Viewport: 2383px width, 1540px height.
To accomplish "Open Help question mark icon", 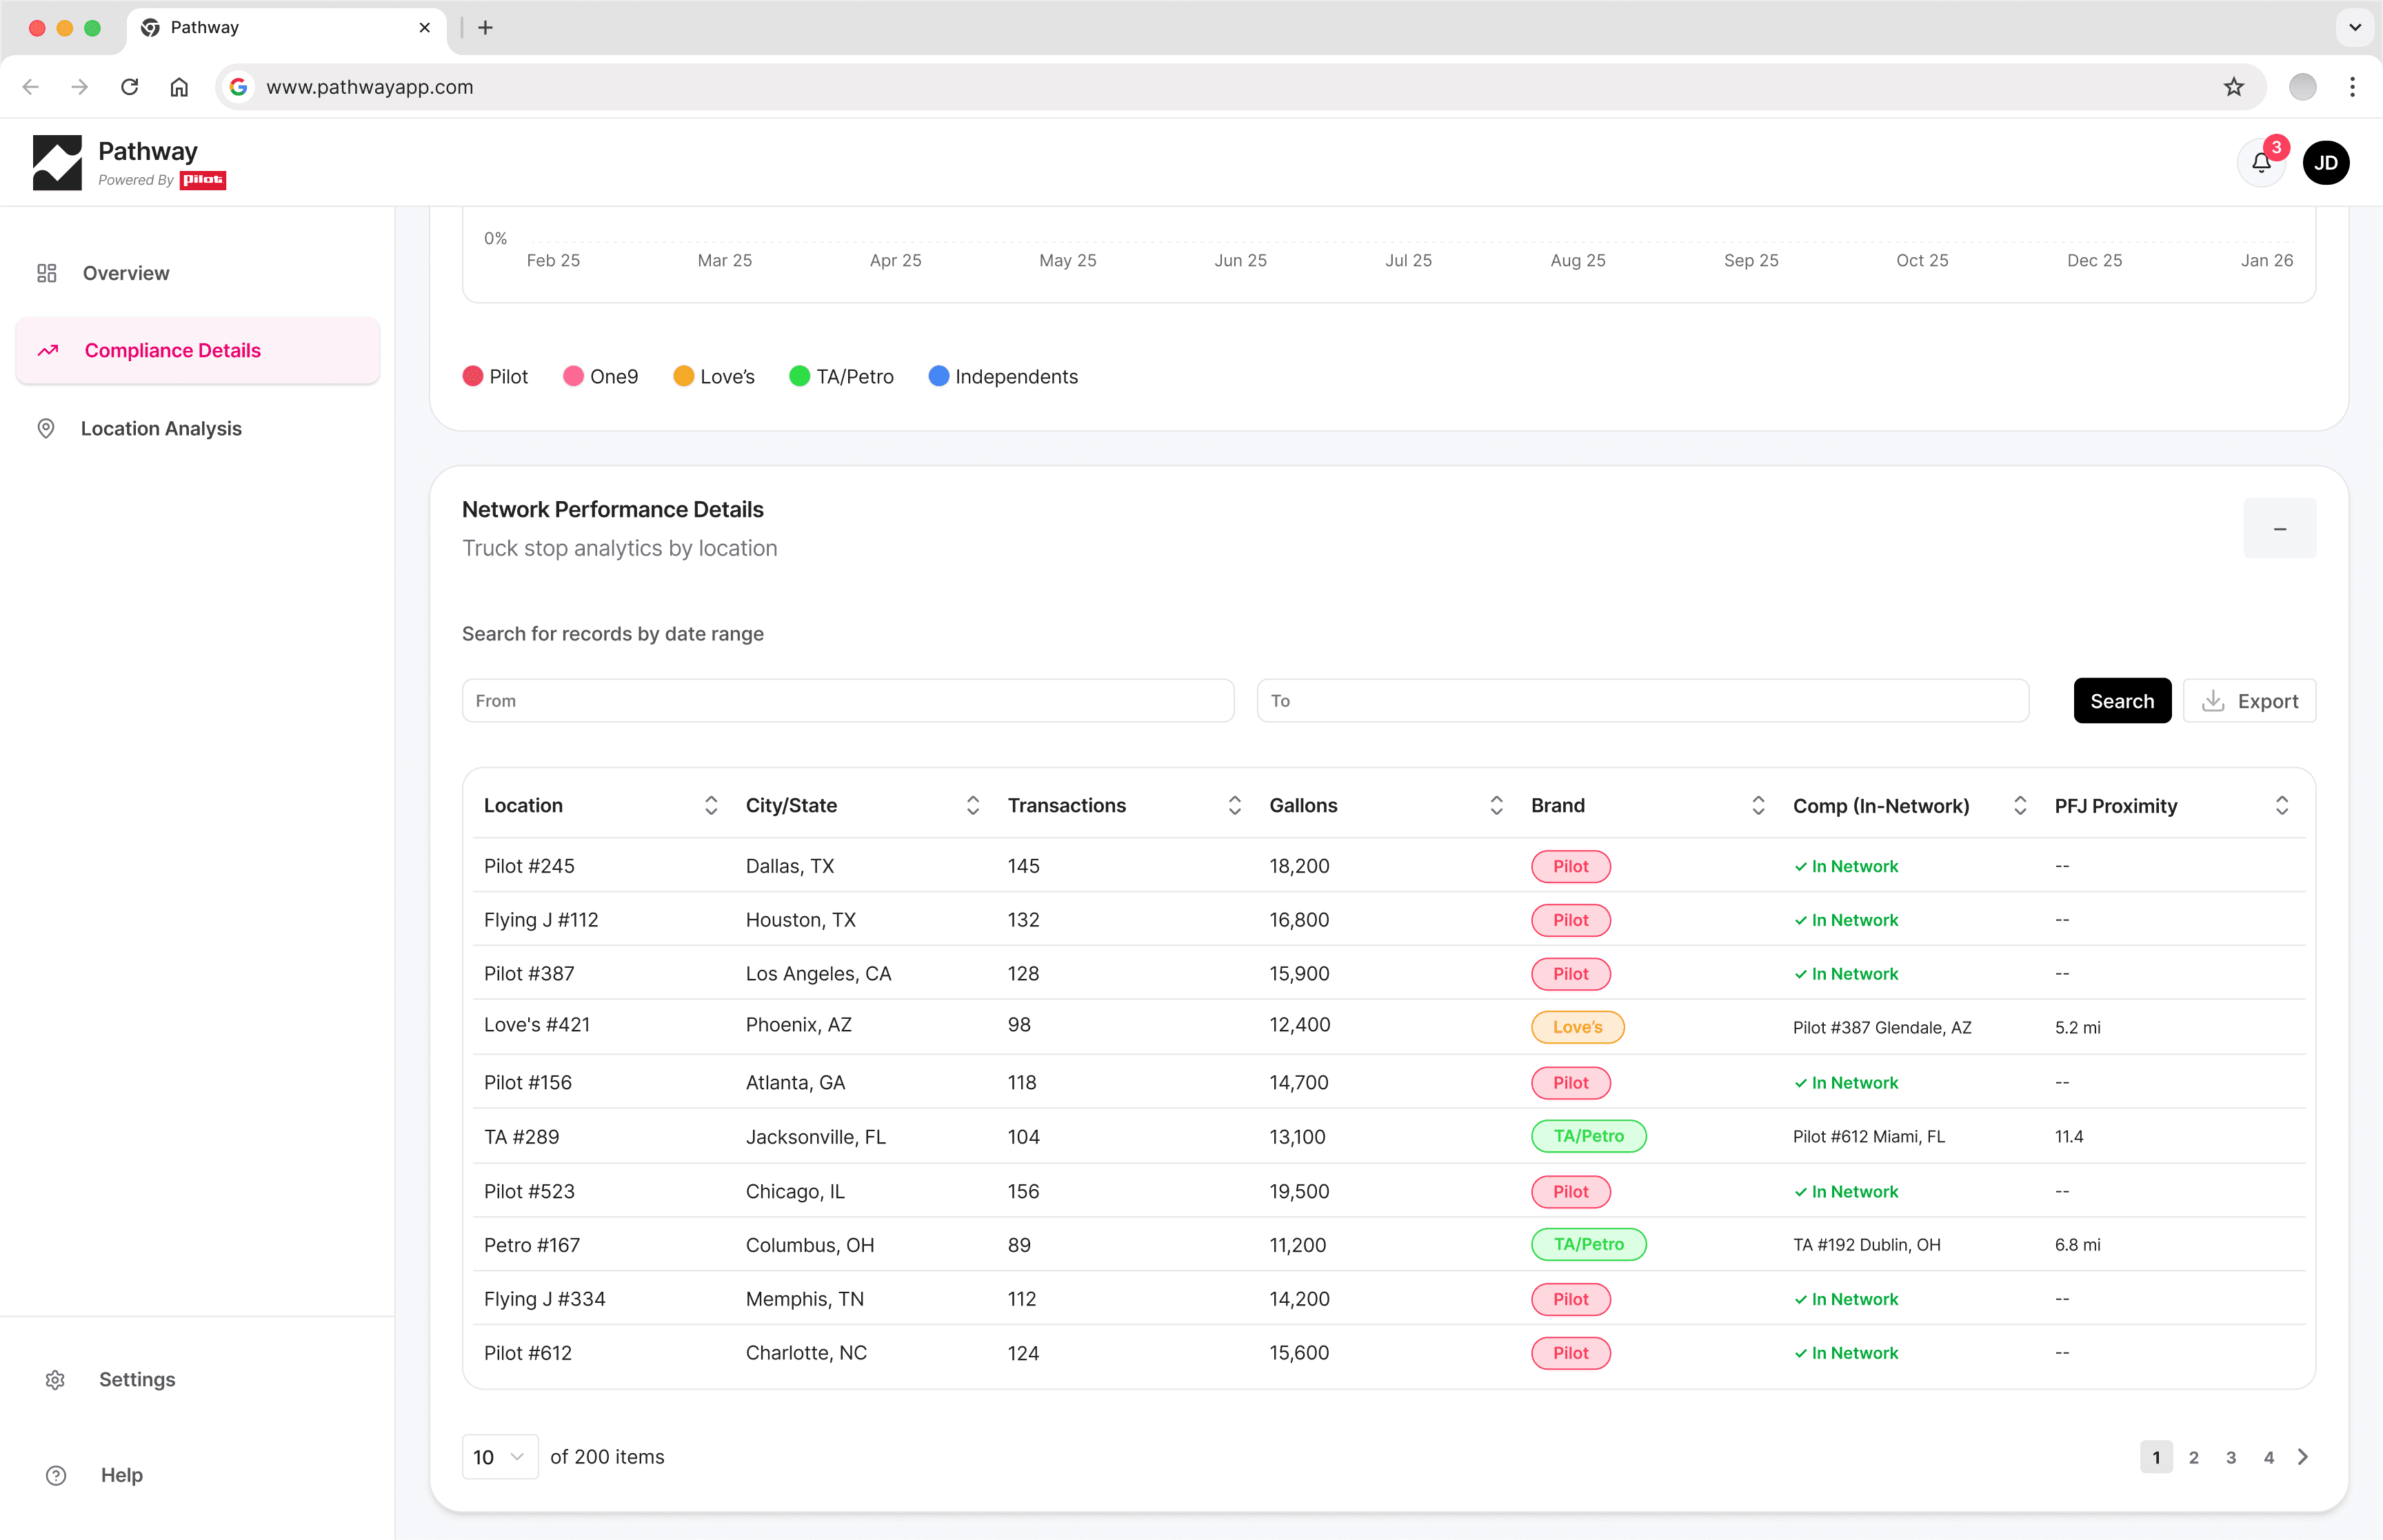I will [x=56, y=1475].
